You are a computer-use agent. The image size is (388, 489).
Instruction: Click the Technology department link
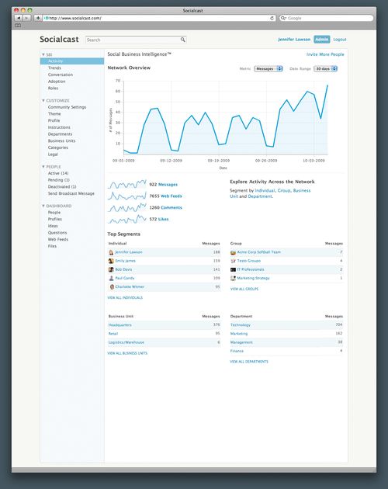point(240,325)
